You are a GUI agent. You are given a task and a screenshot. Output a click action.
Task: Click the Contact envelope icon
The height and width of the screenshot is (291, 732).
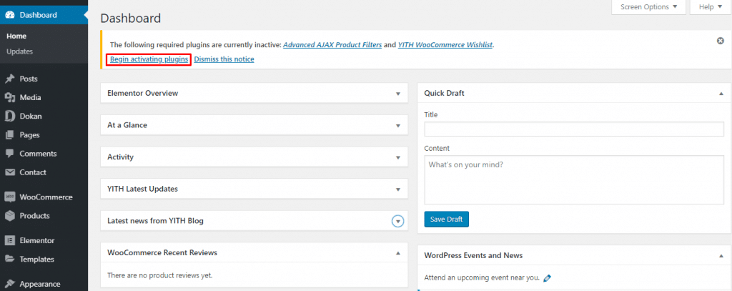[x=10, y=172]
